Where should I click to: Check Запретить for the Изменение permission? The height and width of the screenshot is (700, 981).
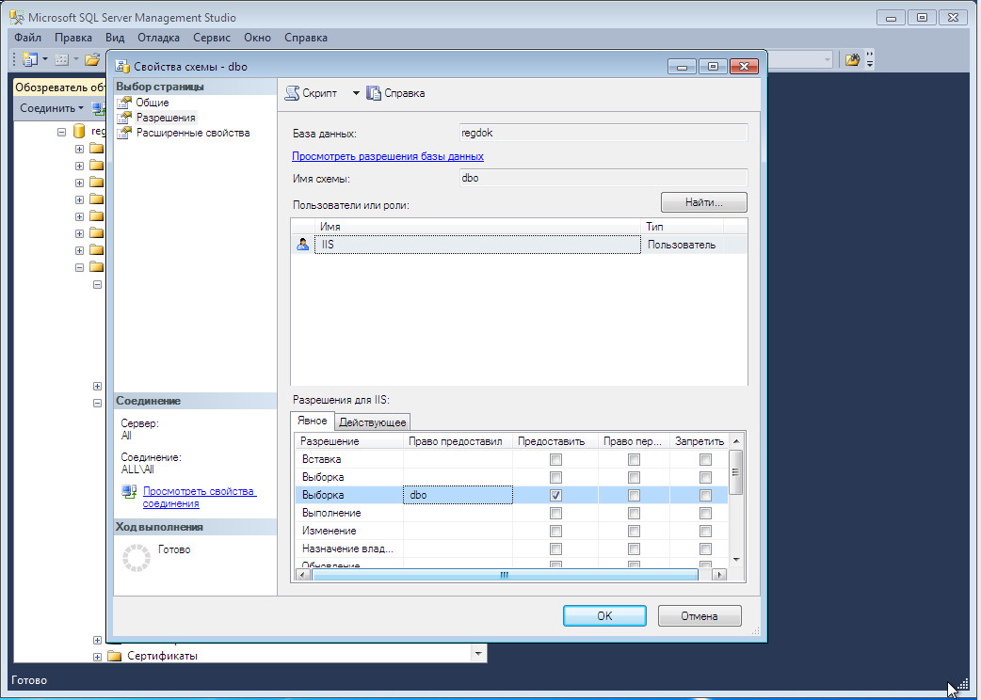click(x=706, y=532)
